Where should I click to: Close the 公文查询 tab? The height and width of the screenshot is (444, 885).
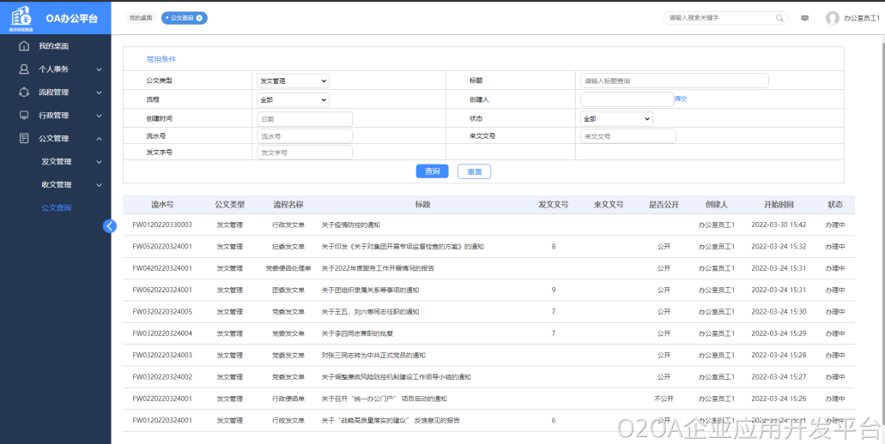[200, 17]
